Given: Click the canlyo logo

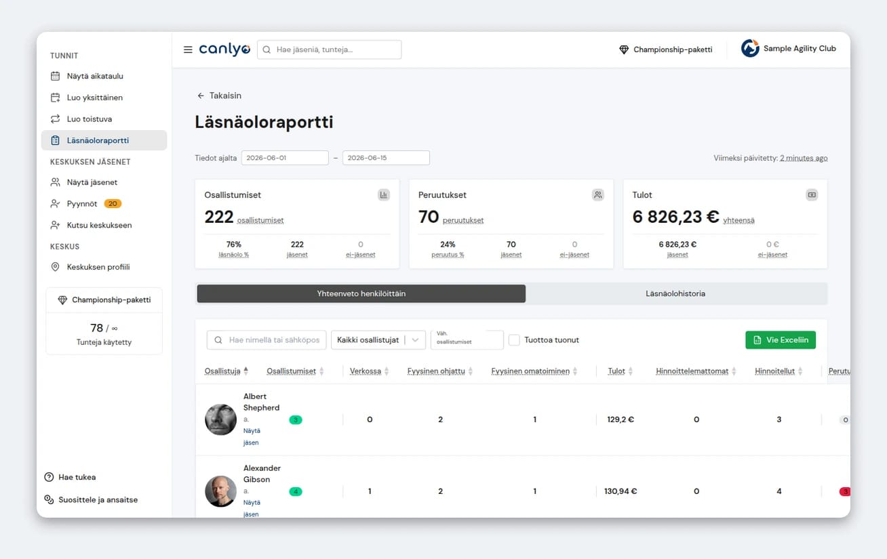Looking at the screenshot, I should (224, 49).
